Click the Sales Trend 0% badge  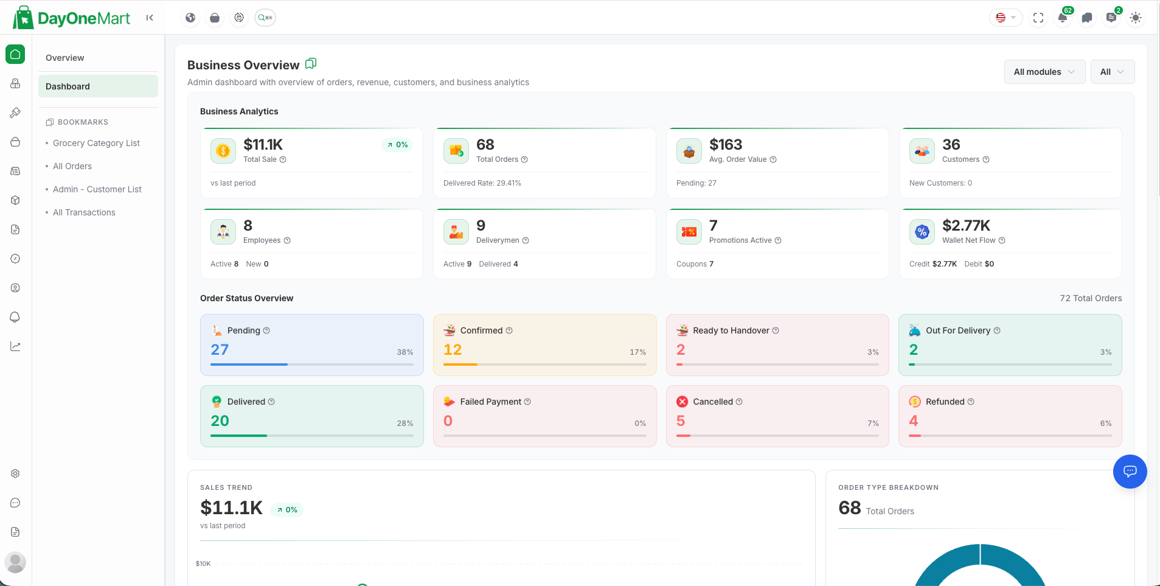pyautogui.click(x=287, y=510)
